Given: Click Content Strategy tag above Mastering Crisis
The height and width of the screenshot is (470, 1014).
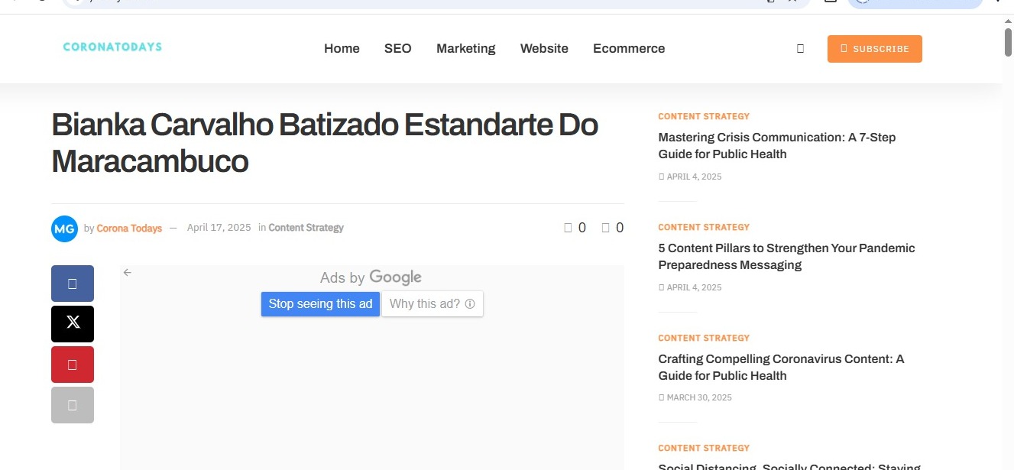Looking at the screenshot, I should [x=704, y=117].
